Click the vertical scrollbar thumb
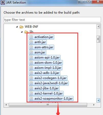The height and width of the screenshot is (115, 103). click(x=98, y=39)
